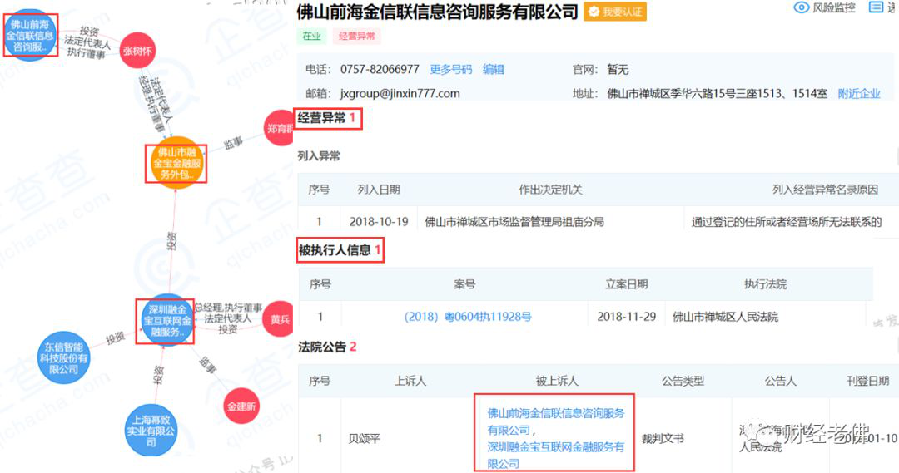
Task: Click the 公告人 column header
Action: (780, 381)
